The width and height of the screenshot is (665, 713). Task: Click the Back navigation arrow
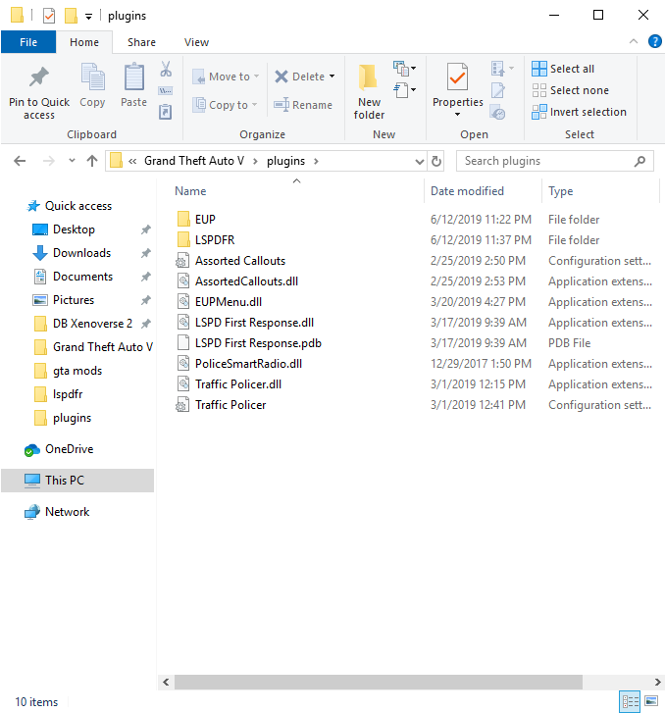[20, 161]
